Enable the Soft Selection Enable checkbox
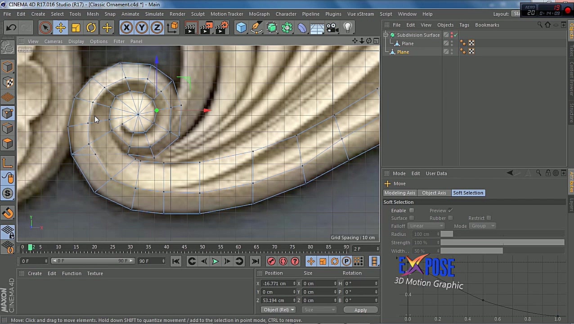574x324 pixels. coord(412,210)
